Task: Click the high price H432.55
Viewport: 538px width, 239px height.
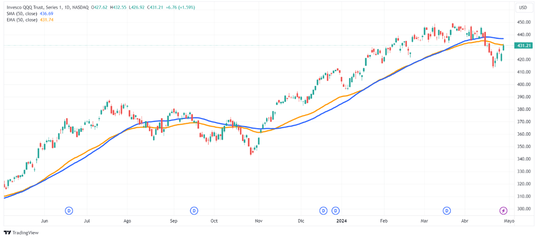Action: pos(118,7)
